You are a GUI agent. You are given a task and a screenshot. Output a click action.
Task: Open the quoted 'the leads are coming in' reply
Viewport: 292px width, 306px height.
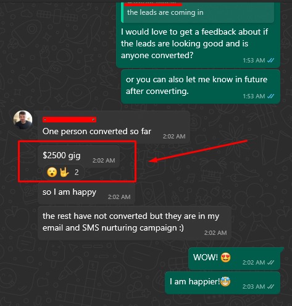tap(198, 12)
